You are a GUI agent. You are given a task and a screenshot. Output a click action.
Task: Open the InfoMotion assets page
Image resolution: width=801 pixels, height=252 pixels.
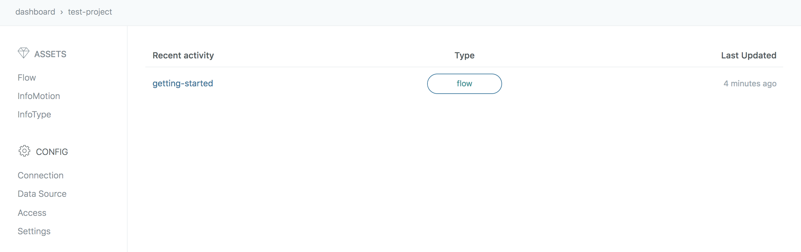(x=39, y=96)
